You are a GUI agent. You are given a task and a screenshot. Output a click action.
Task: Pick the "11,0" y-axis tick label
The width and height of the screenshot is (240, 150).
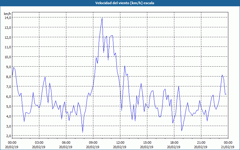(x=8, y=47)
